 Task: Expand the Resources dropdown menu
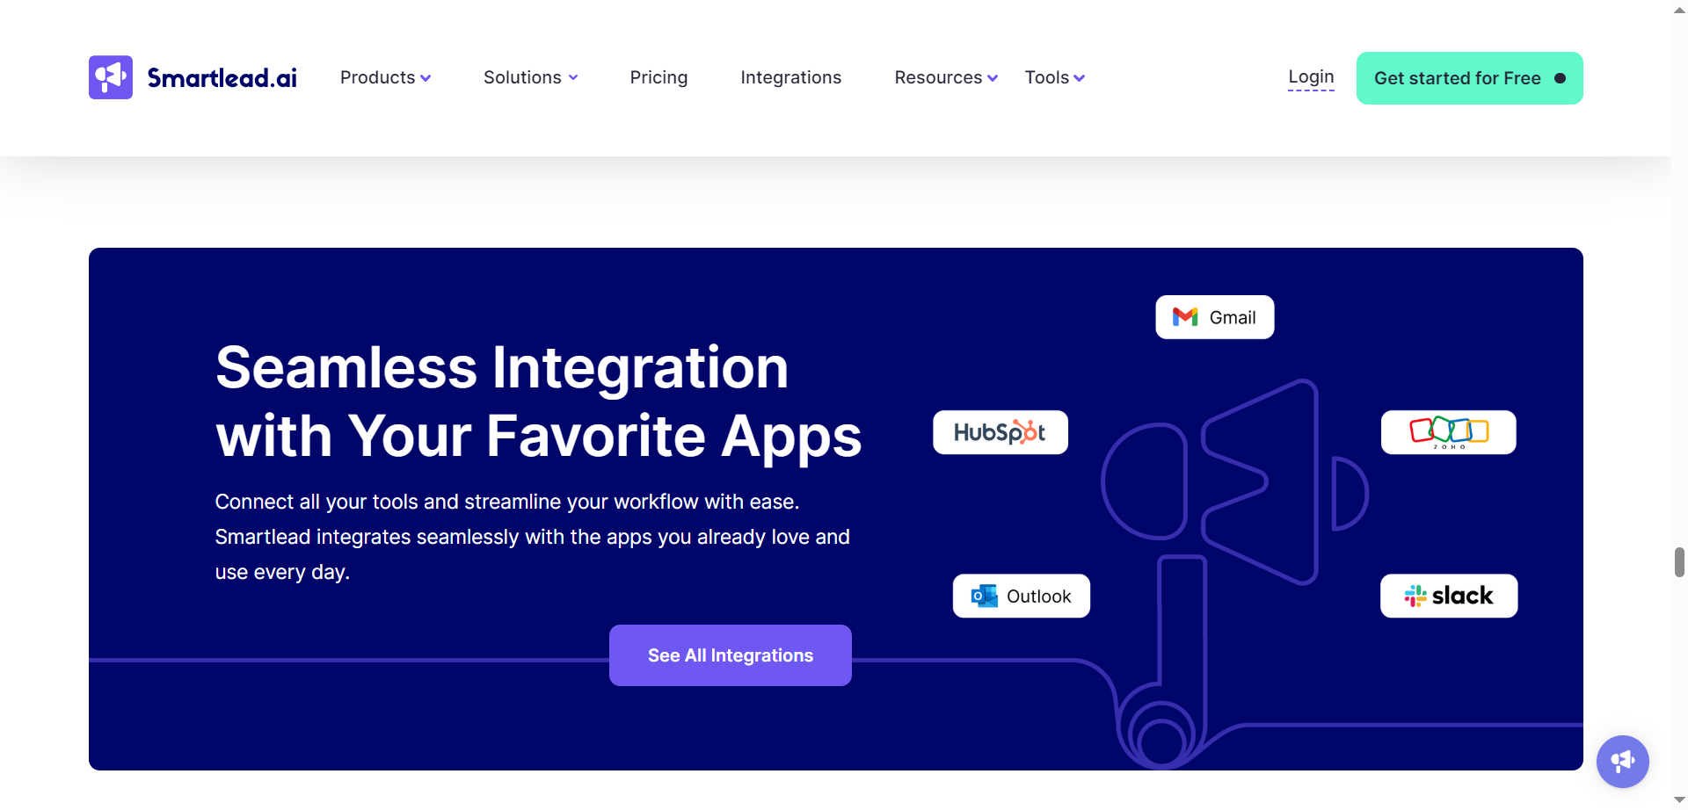coord(946,77)
